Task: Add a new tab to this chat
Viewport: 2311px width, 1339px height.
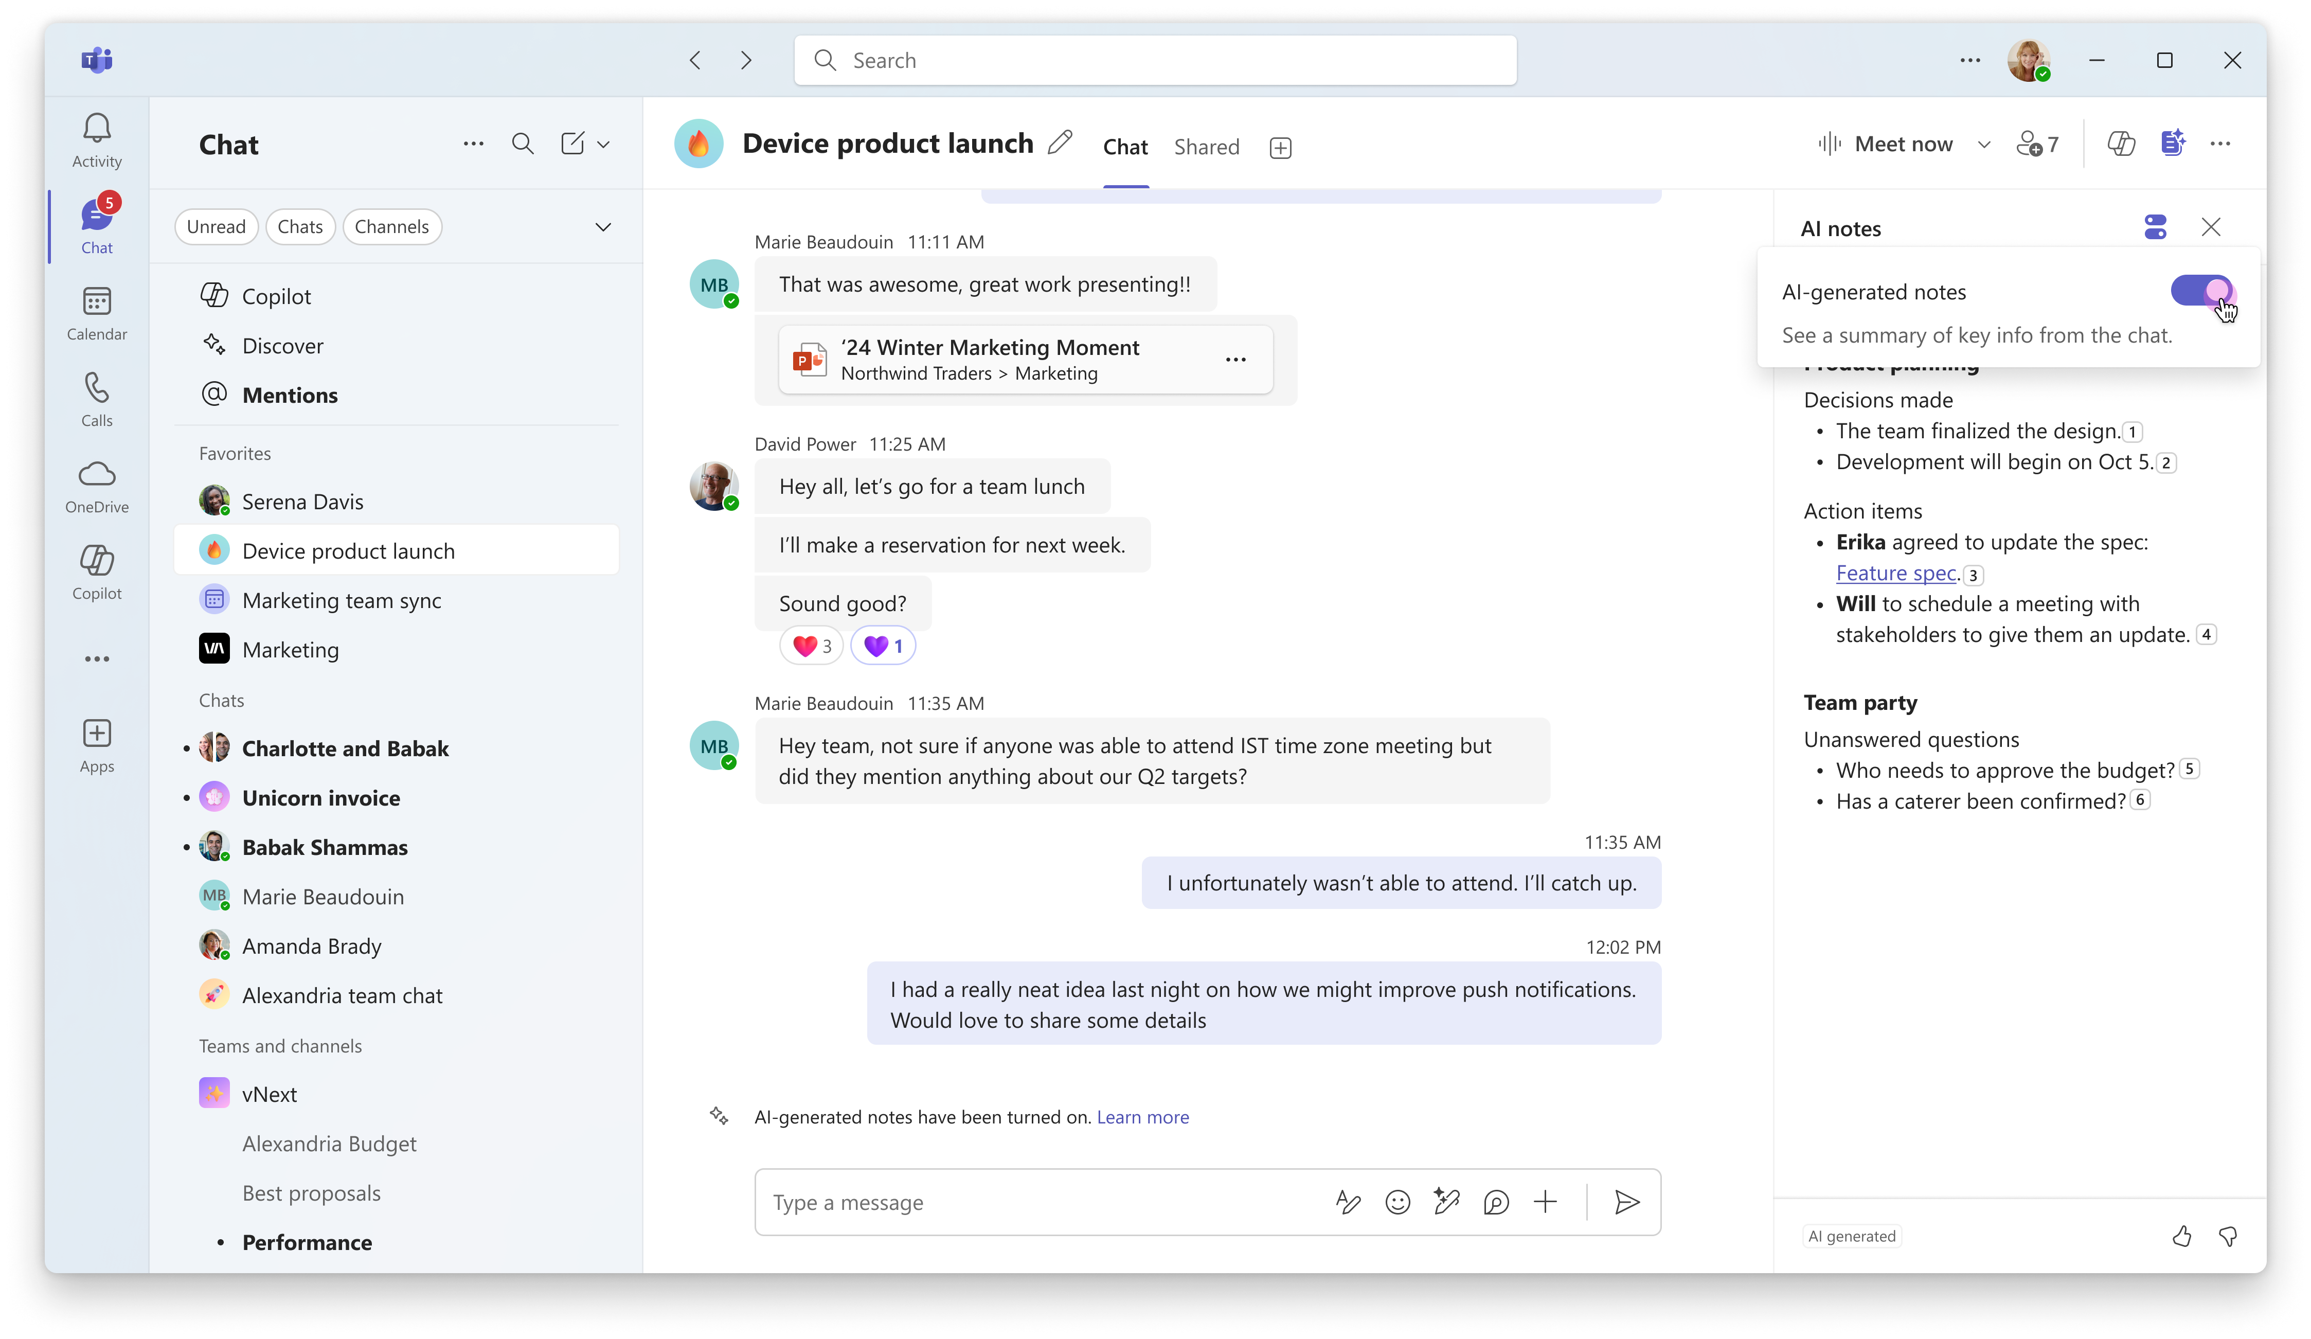Action: (1280, 147)
